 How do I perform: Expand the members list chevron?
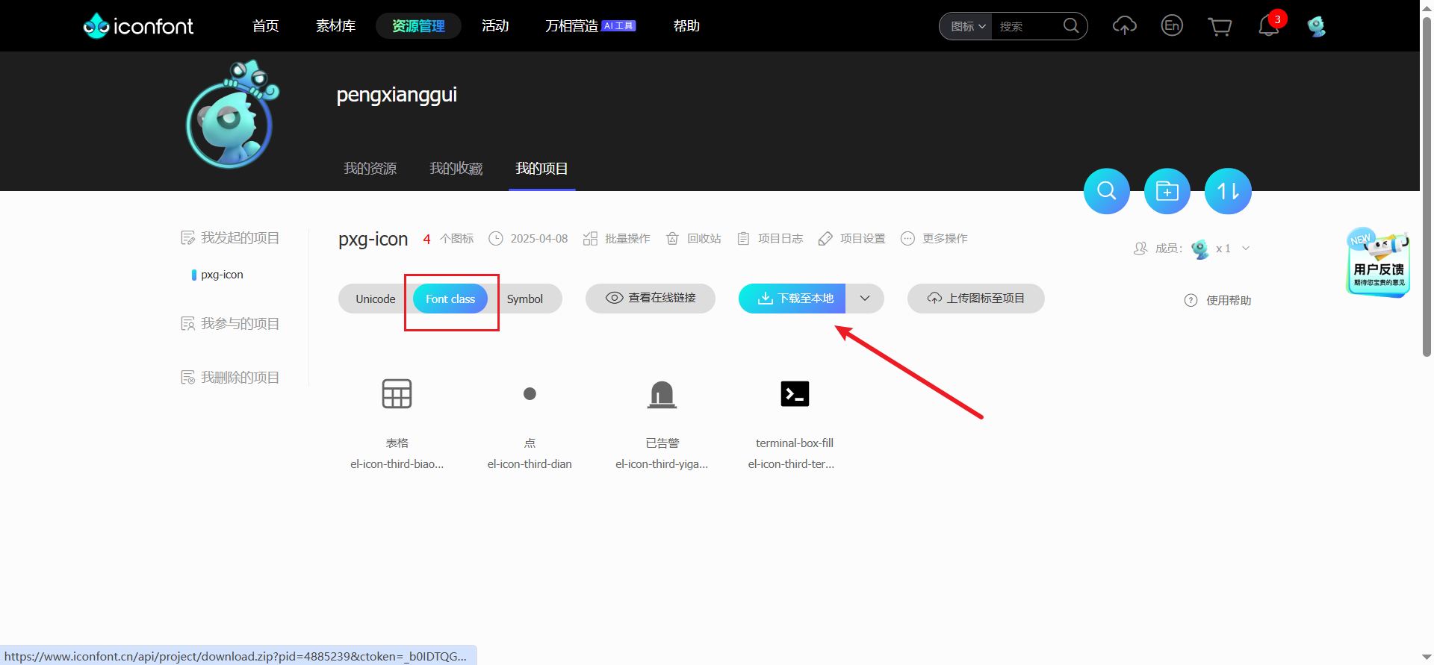pos(1246,249)
